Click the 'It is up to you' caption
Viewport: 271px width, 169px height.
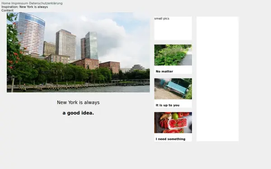click(x=168, y=105)
